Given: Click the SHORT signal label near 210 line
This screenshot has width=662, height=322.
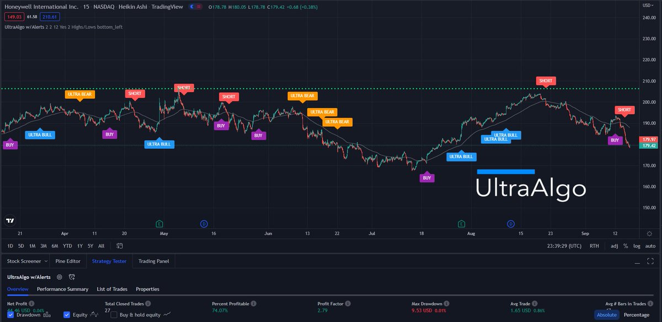Looking at the screenshot, I should pos(546,81).
